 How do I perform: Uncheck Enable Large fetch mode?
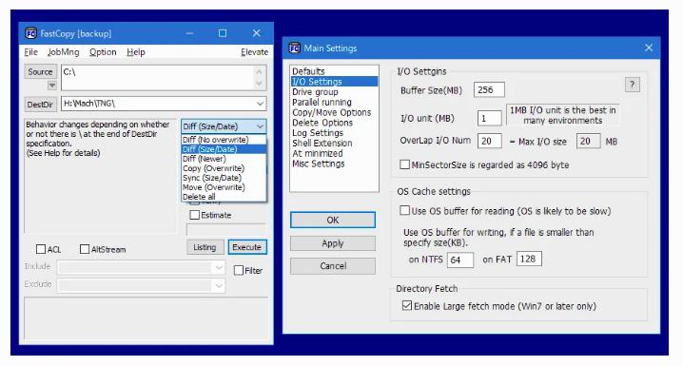click(x=407, y=305)
